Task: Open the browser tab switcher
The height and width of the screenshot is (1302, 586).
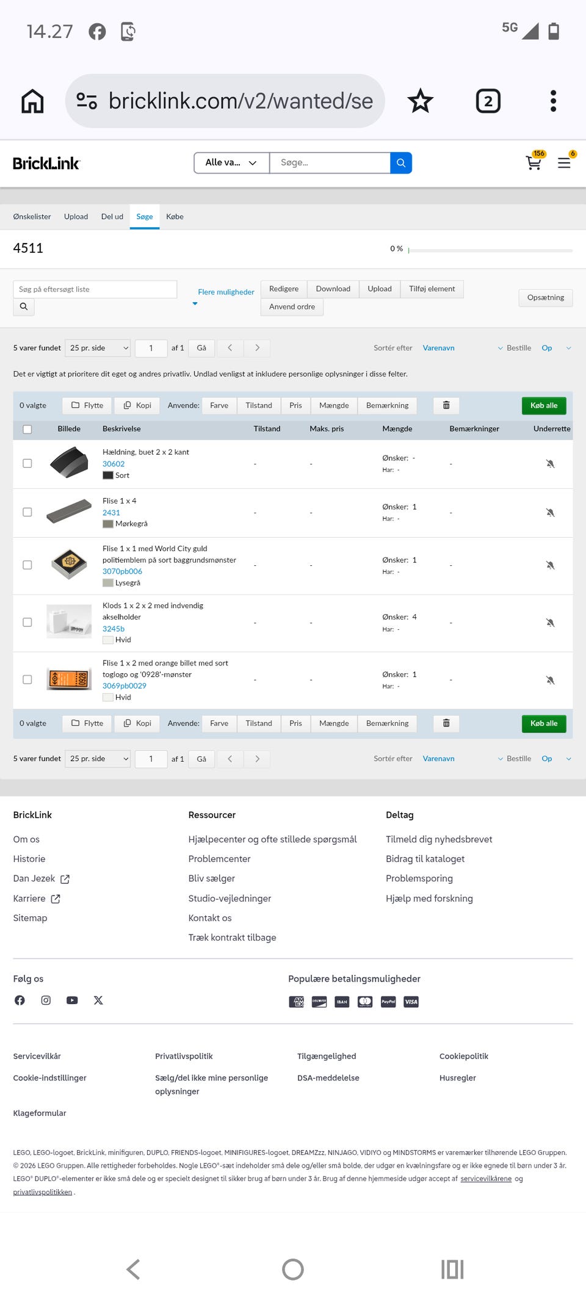Action: coord(488,101)
